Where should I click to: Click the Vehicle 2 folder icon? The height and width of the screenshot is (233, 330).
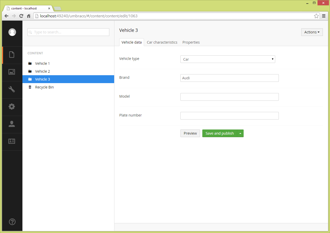click(x=30, y=71)
